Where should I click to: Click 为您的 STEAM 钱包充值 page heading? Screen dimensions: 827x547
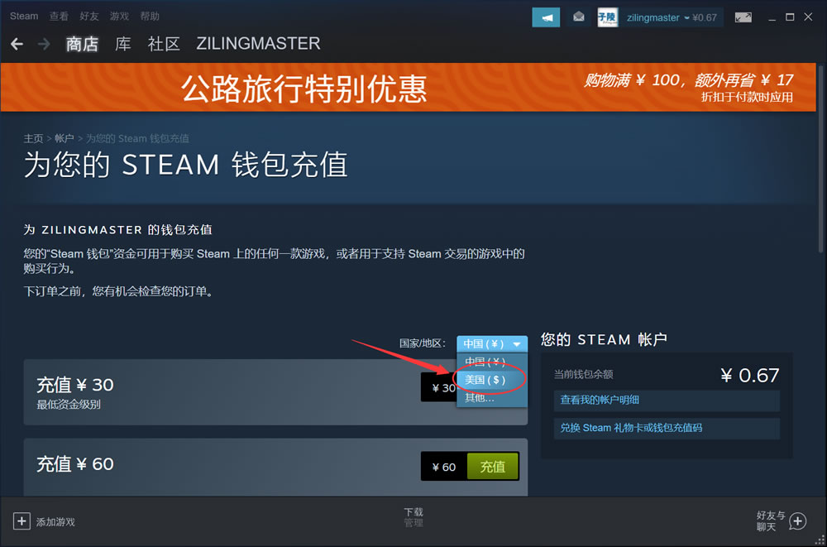185,165
